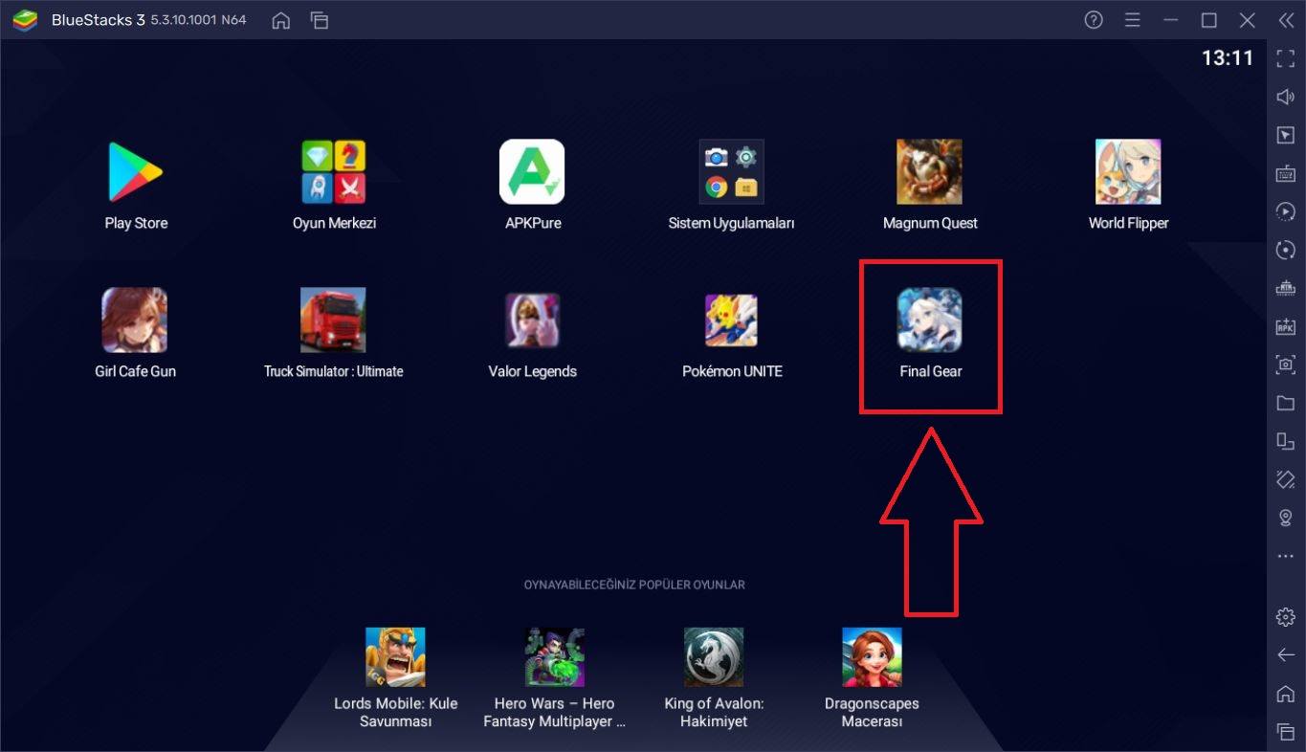Open the macro recorder play icon
The height and width of the screenshot is (752, 1306).
(x=1285, y=211)
